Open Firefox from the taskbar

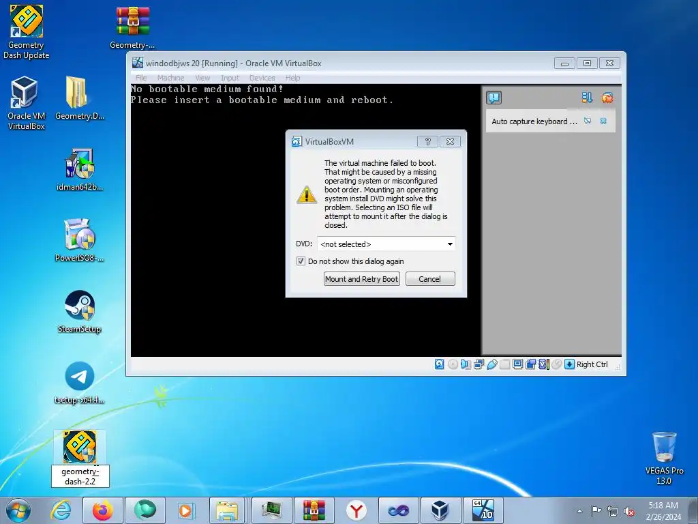coord(102,510)
